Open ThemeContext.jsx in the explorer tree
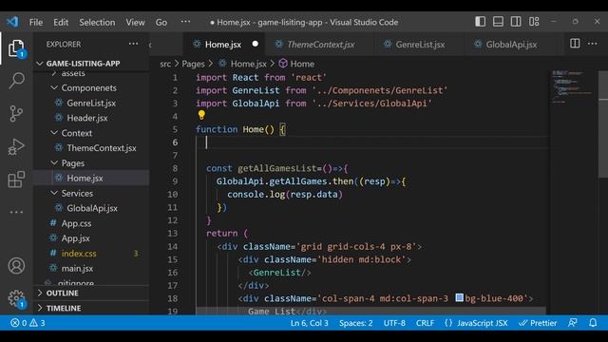Screen dimensions: 608x342 (102, 148)
